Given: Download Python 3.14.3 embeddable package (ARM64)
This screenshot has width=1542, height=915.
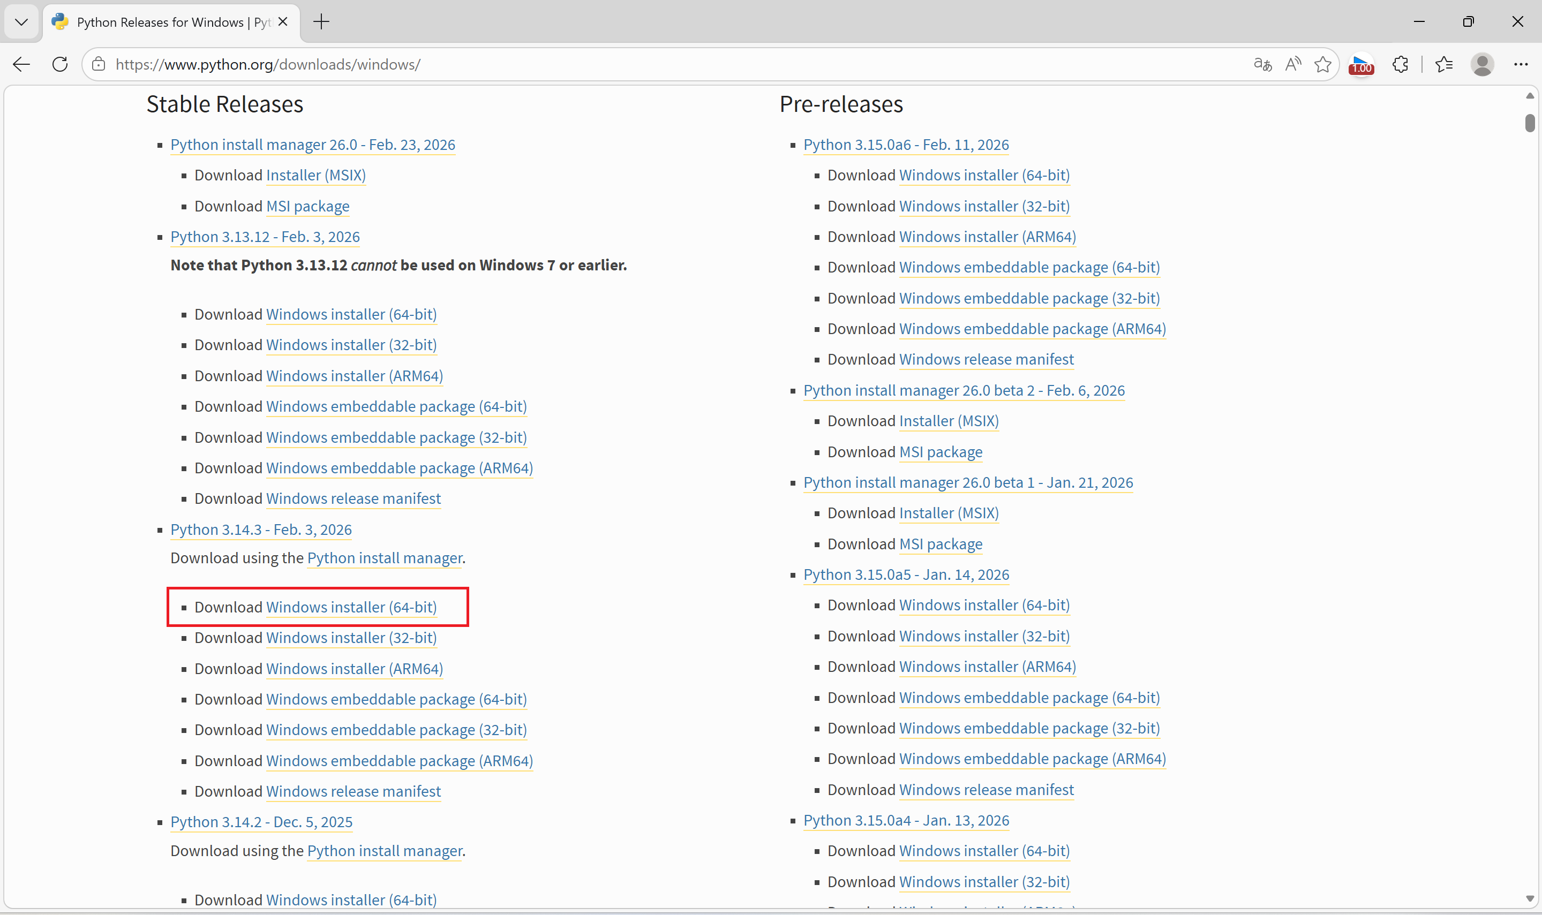Looking at the screenshot, I should 400,761.
